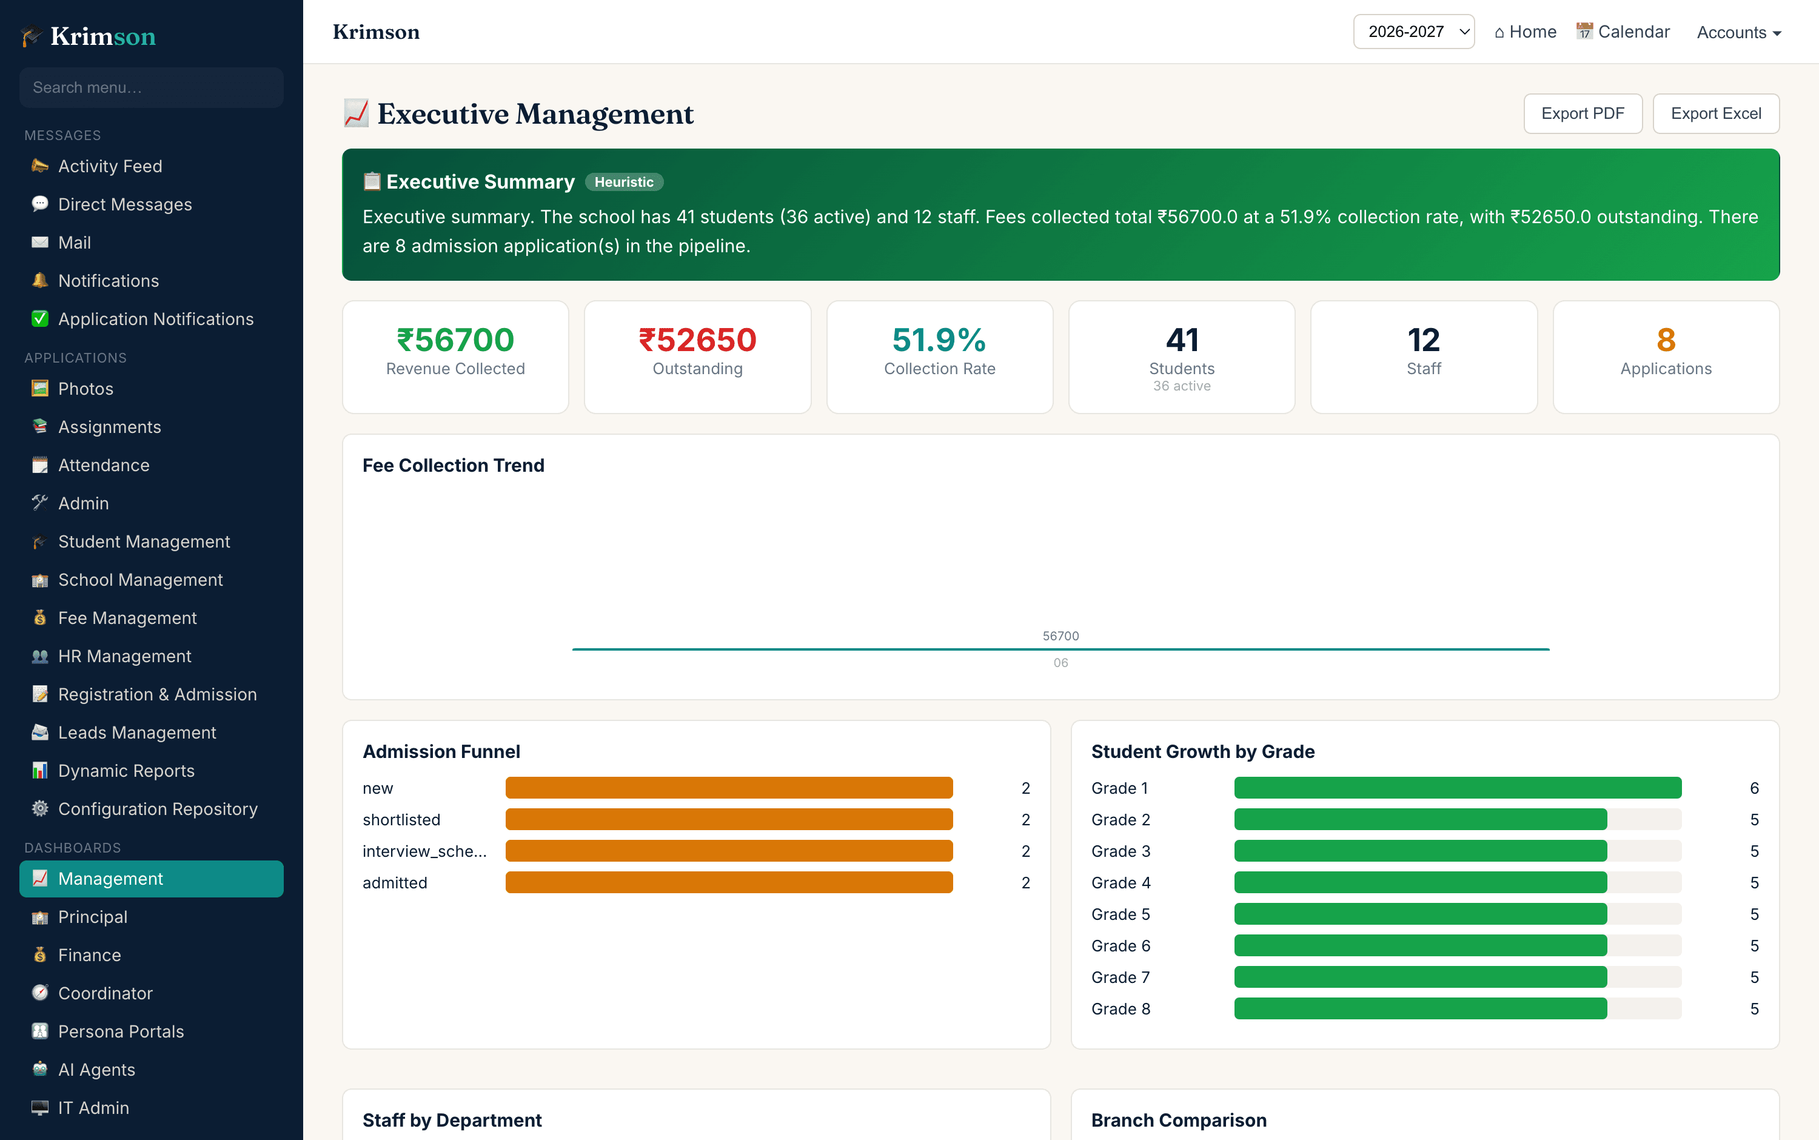This screenshot has width=1819, height=1140.
Task: Click the Coordinator compass icon
Action: click(x=40, y=993)
